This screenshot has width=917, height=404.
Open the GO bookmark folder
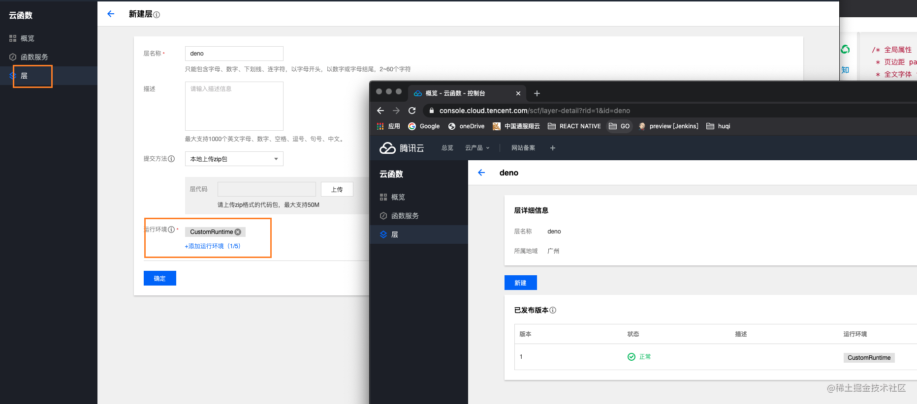click(619, 126)
